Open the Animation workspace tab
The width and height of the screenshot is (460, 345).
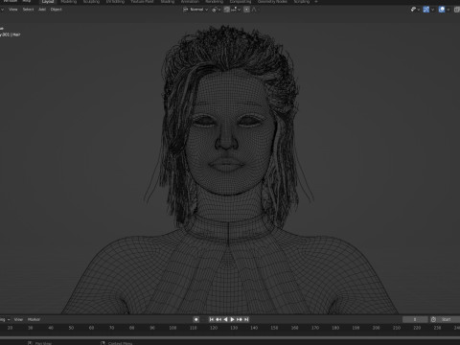pos(190,2)
